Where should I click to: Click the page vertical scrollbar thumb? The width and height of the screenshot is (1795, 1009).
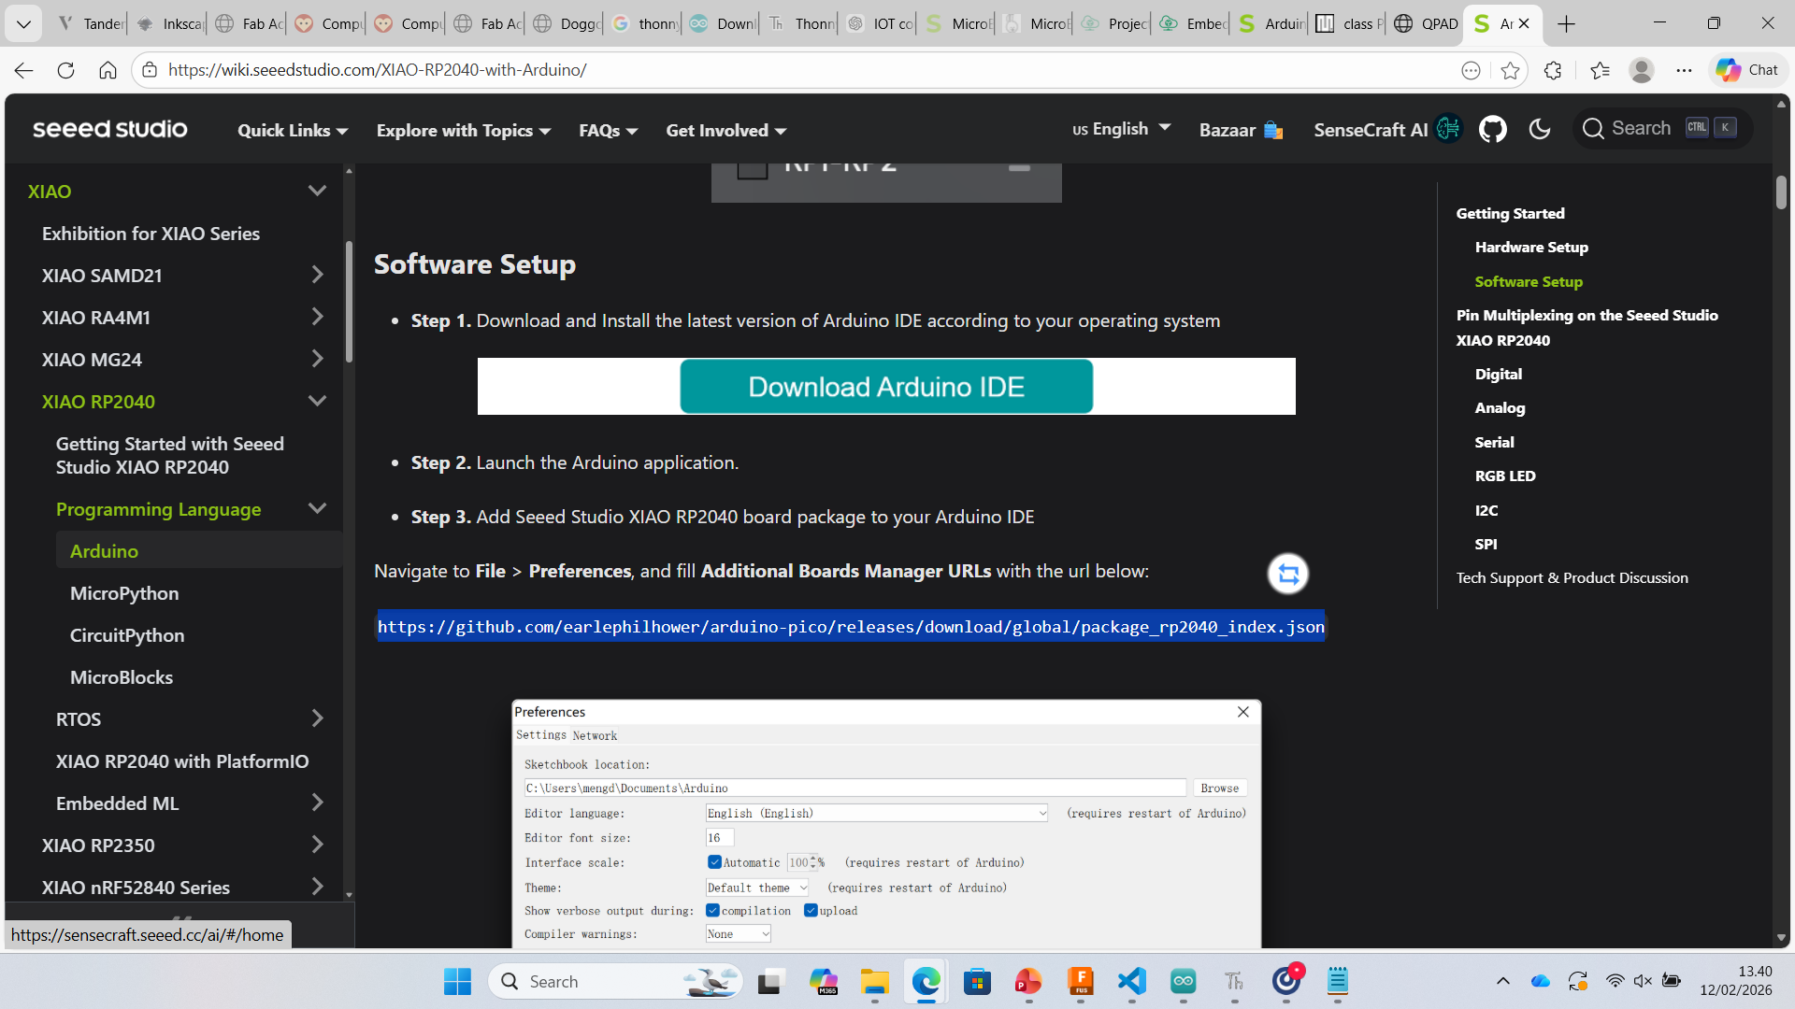(x=1781, y=192)
